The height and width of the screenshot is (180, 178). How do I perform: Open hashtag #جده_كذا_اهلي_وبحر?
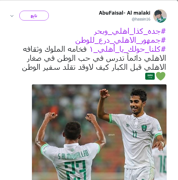(x=130, y=31)
